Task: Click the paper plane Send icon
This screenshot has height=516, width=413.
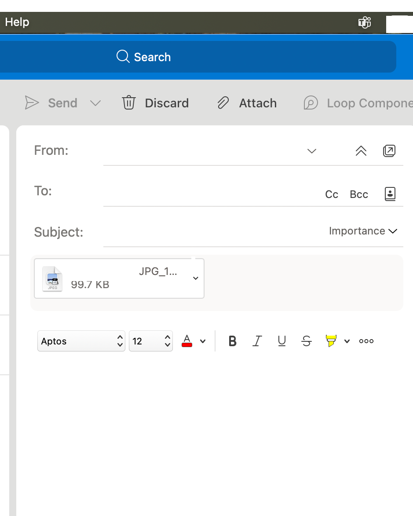Action: 32,102
